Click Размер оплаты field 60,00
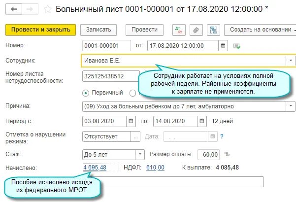 (x=209, y=155)
